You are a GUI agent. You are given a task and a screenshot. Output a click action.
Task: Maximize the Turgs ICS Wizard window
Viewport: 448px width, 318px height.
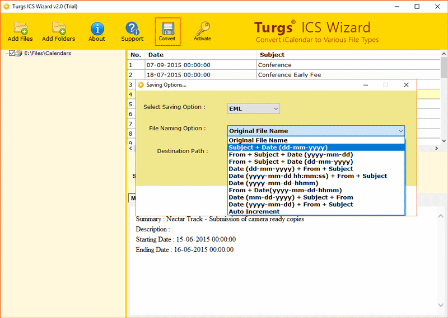tap(417, 6)
